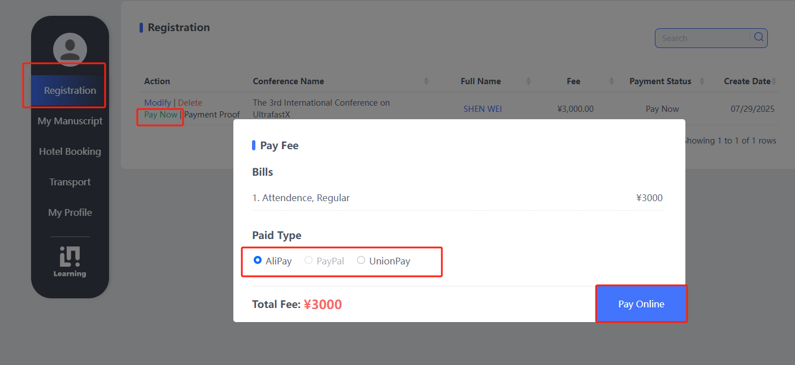Sort by Fee column arrows
The height and width of the screenshot is (365, 795).
click(x=611, y=81)
